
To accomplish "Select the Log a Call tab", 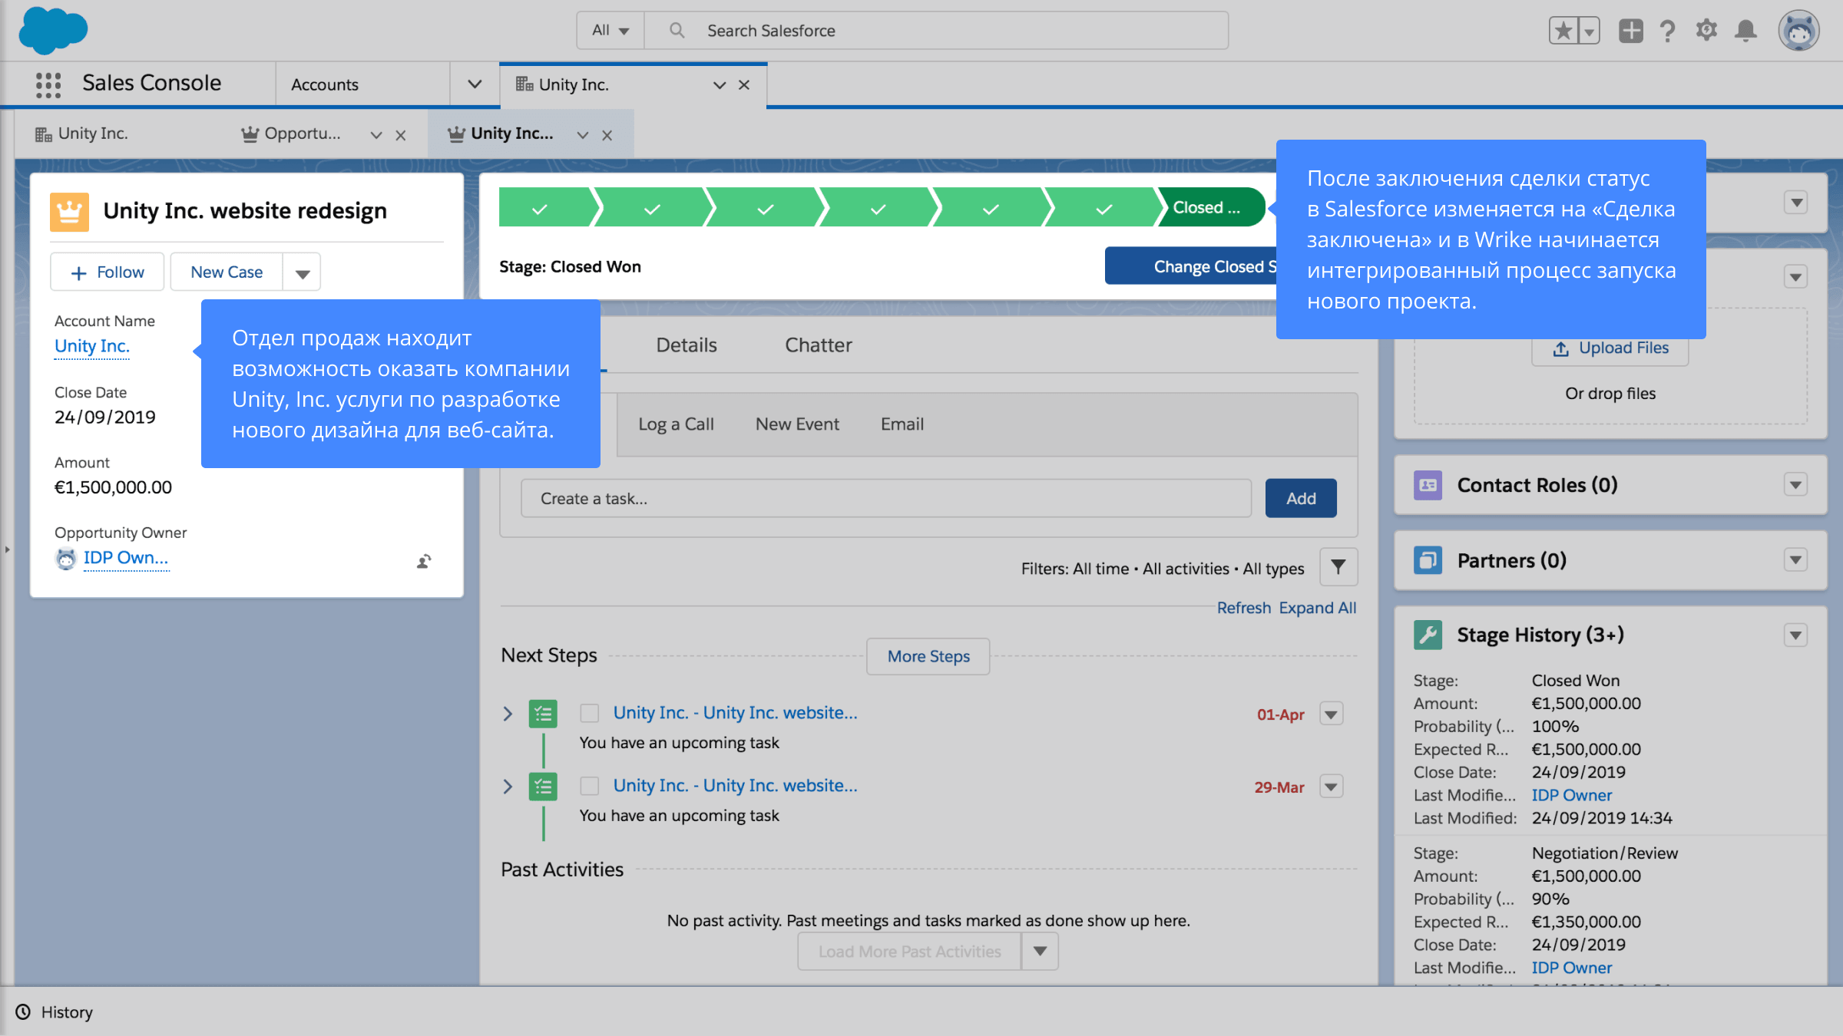I will pos(676,424).
